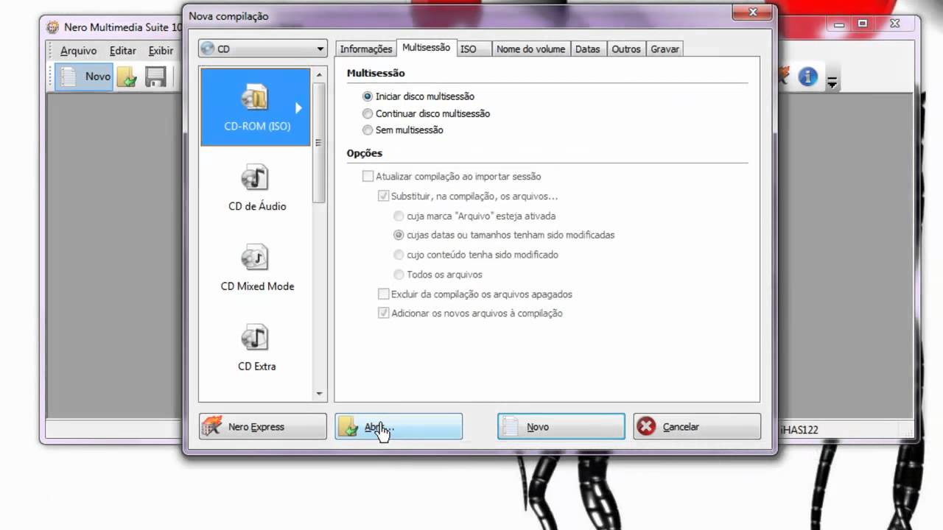This screenshot has height=530, width=943.
Task: Click compilation list scroll down arrow
Action: pyautogui.click(x=319, y=394)
